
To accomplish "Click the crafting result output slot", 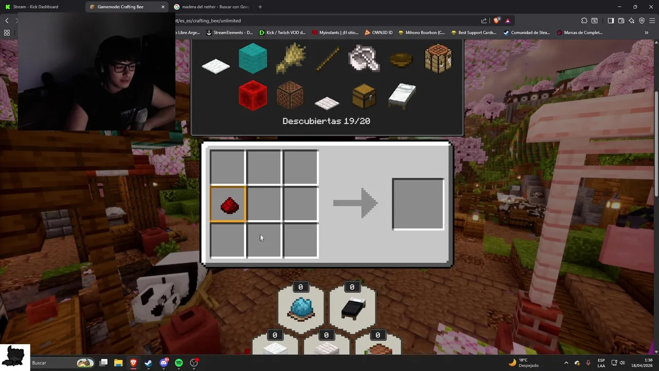I will 418,204.
